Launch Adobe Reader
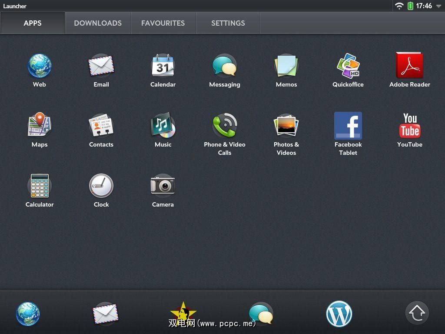This screenshot has width=445, height=334. pos(409,65)
